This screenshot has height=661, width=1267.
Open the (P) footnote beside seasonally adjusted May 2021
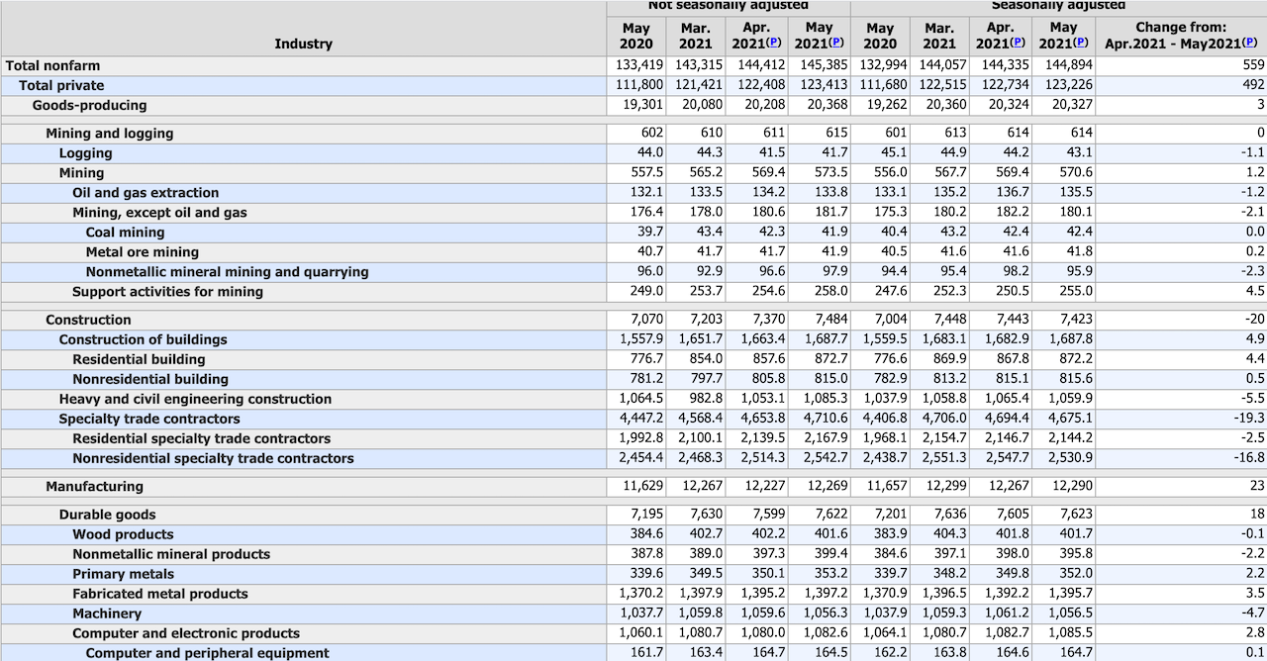click(x=1080, y=44)
